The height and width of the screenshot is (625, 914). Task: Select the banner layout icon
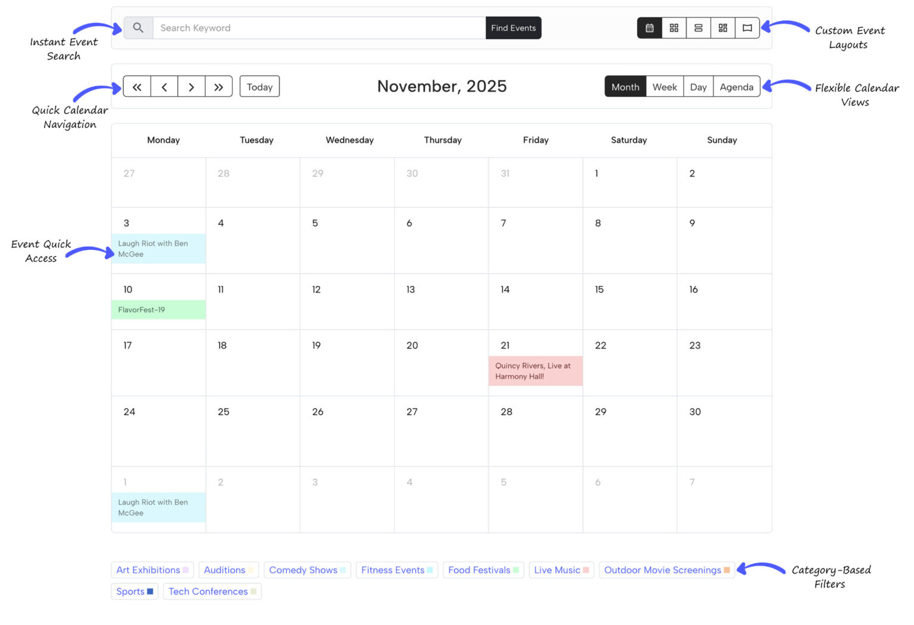pyautogui.click(x=747, y=27)
